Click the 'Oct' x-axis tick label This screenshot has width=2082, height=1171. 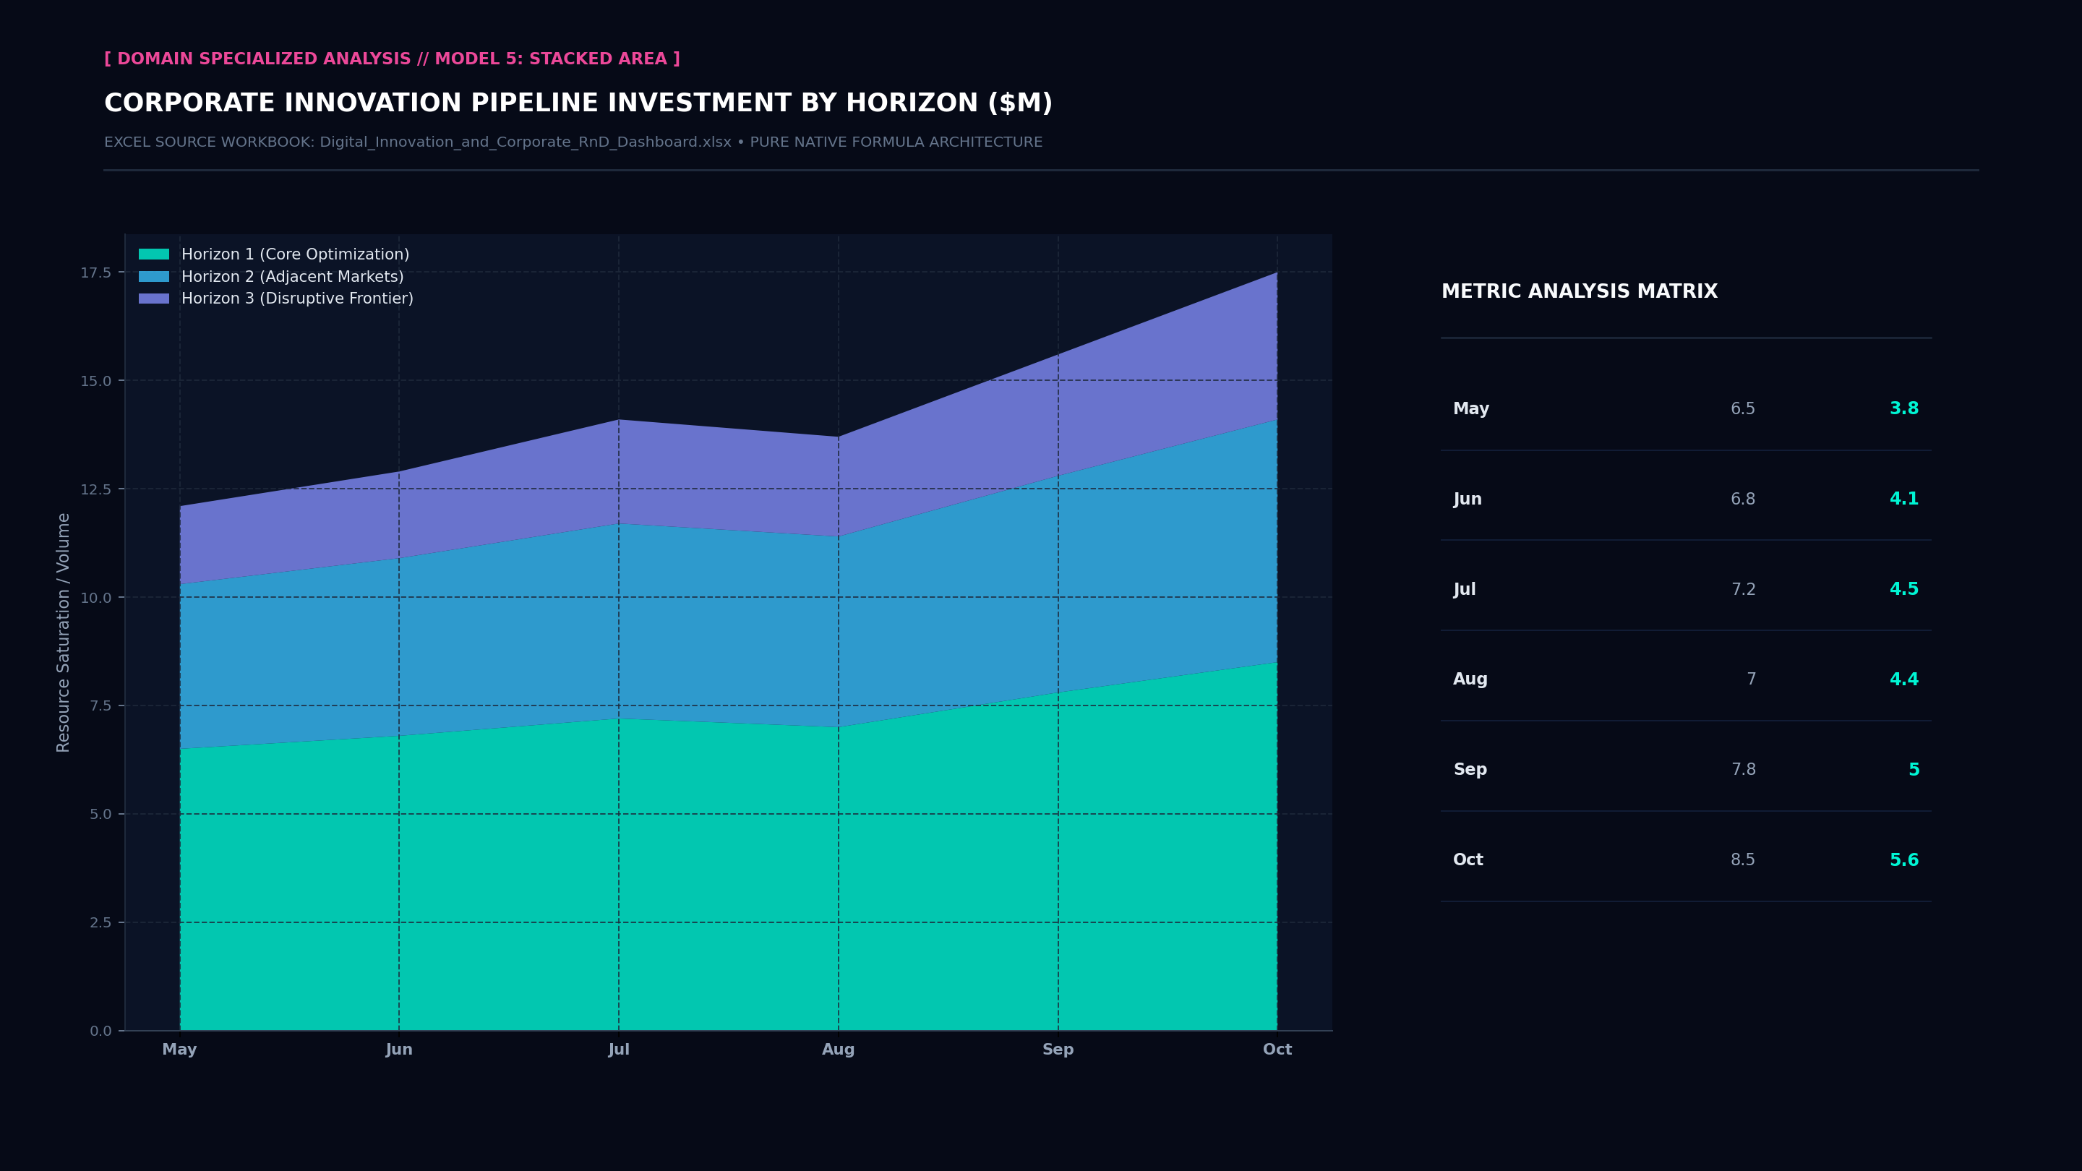pyautogui.click(x=1278, y=1050)
